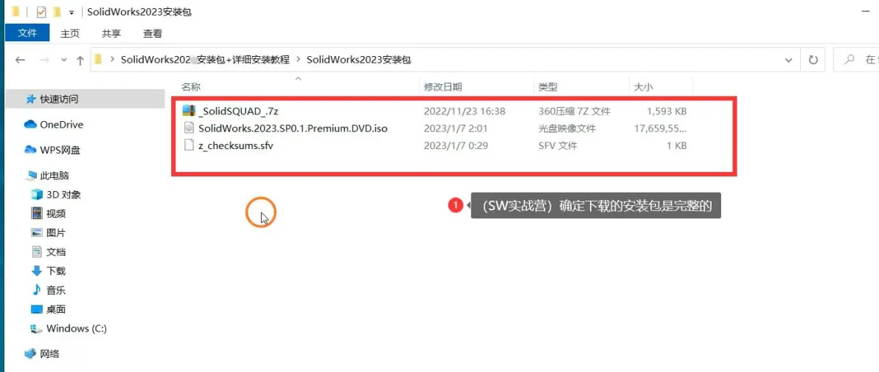Screen dimensions: 879x372
Task: Select Windows (C:) drive in sidebar
Action: pos(69,328)
